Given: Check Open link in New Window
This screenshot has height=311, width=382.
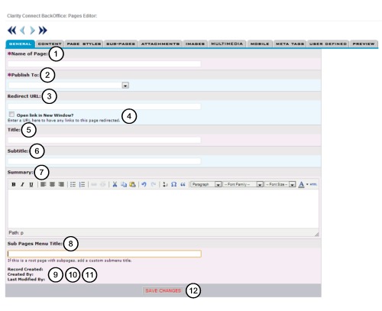Looking at the screenshot, I should [x=11, y=114].
